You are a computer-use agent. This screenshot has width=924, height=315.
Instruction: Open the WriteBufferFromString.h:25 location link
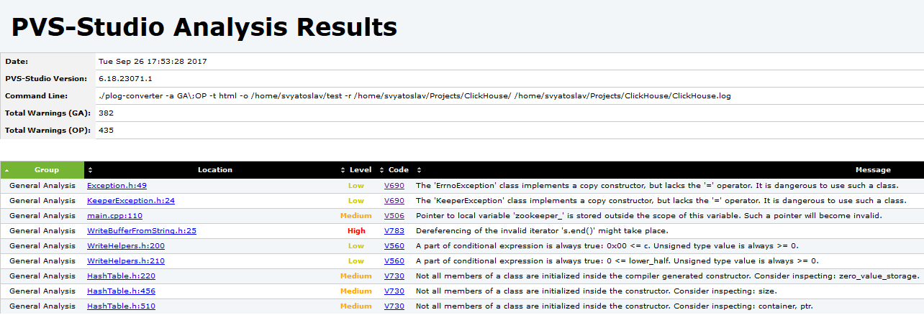[x=142, y=230]
